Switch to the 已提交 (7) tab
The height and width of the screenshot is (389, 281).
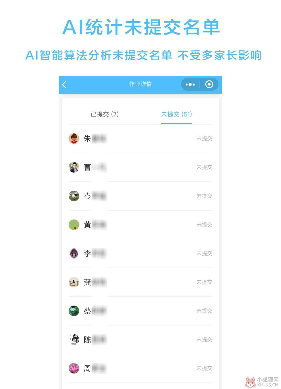click(x=105, y=114)
